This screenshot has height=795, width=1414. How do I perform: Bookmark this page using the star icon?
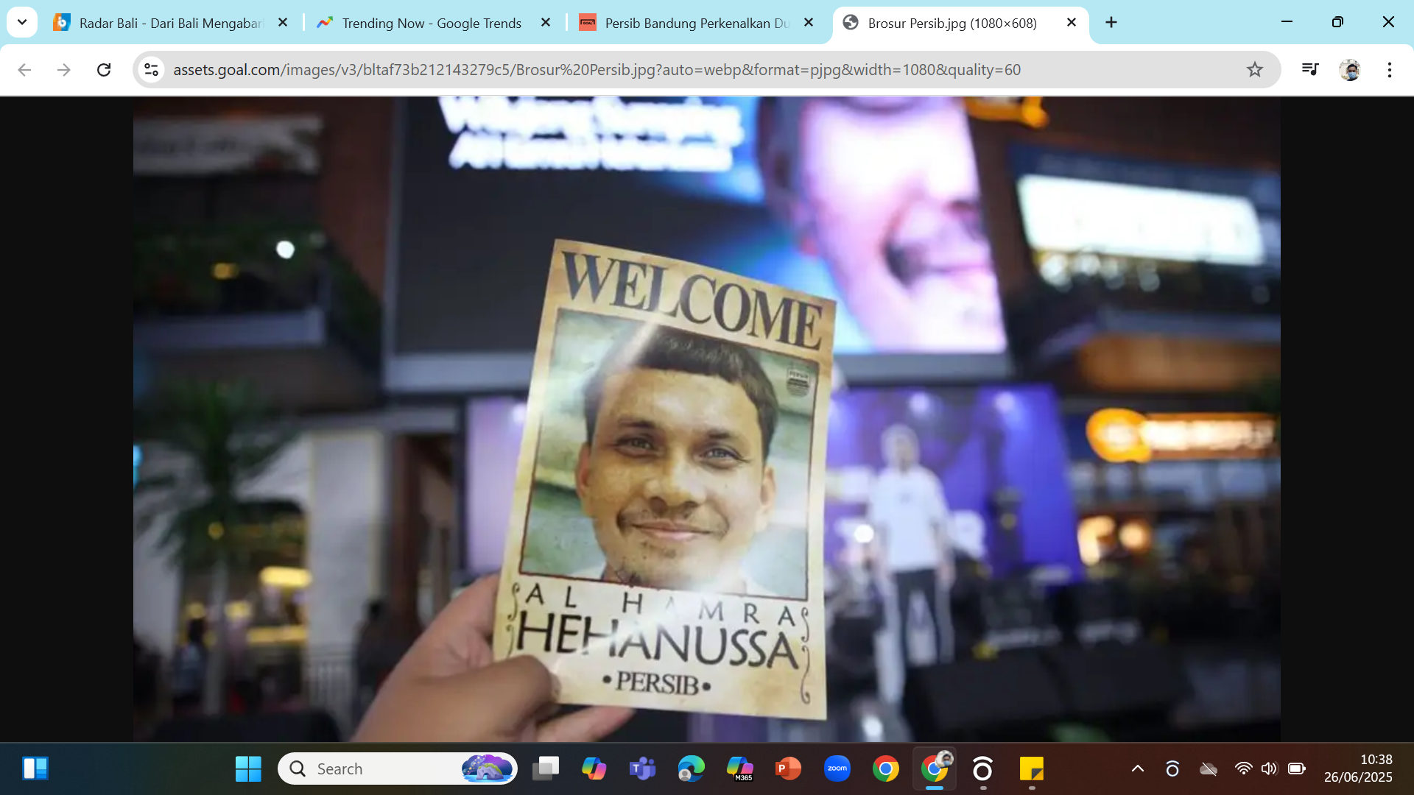tap(1254, 70)
